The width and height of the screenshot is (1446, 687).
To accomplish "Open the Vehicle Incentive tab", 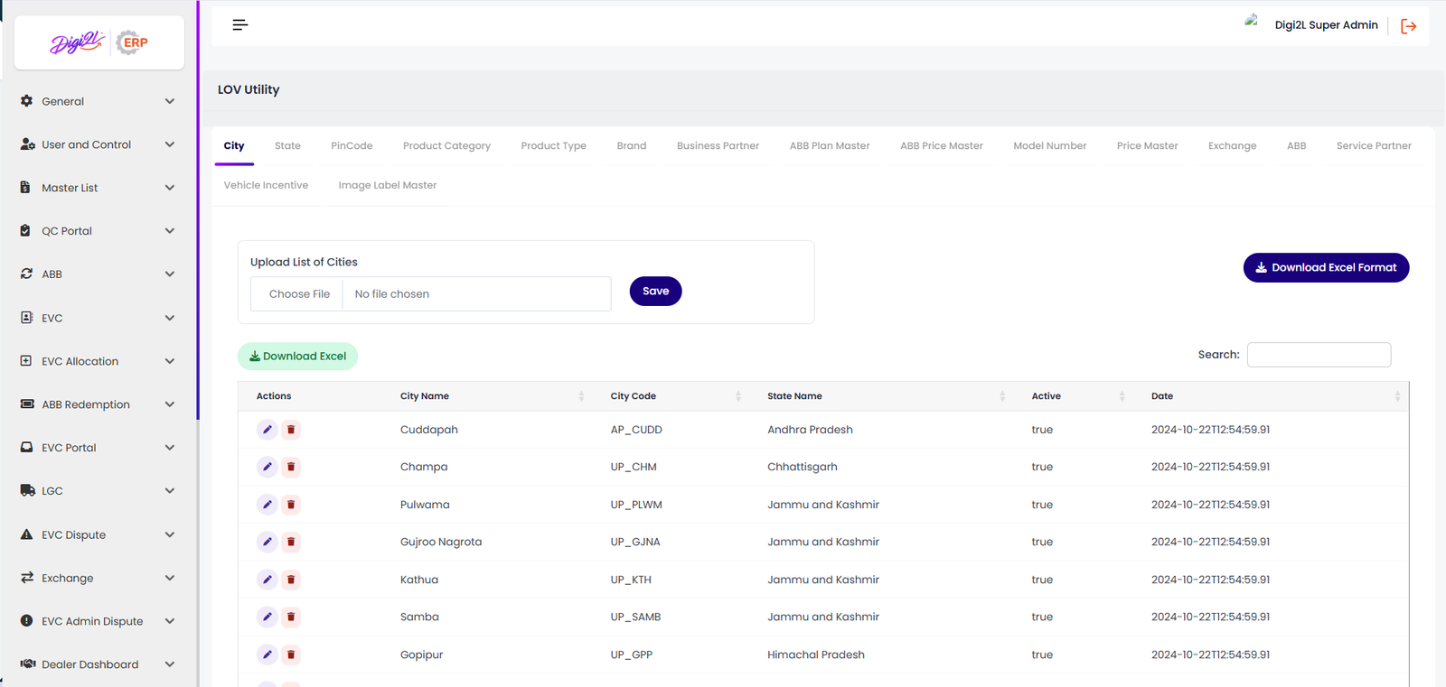I will tap(266, 185).
